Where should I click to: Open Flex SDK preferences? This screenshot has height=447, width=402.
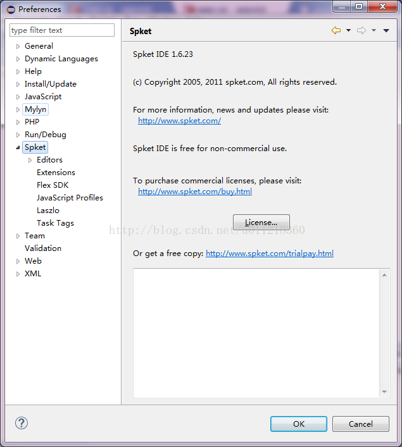(53, 185)
